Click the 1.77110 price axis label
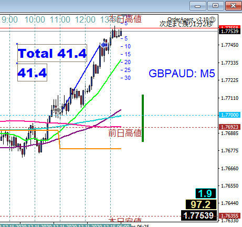This screenshot has width=242, height=227. click(x=230, y=98)
